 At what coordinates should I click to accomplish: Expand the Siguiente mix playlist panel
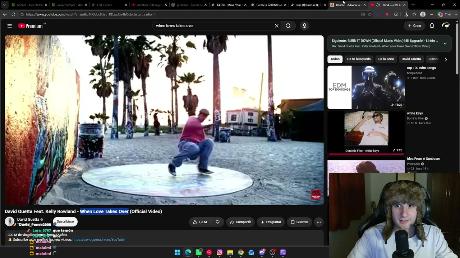pos(445,43)
